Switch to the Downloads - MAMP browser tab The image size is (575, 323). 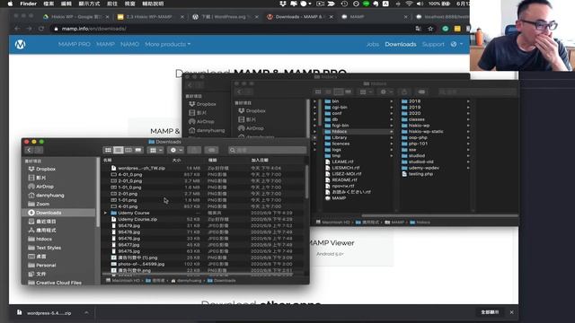coord(299,17)
